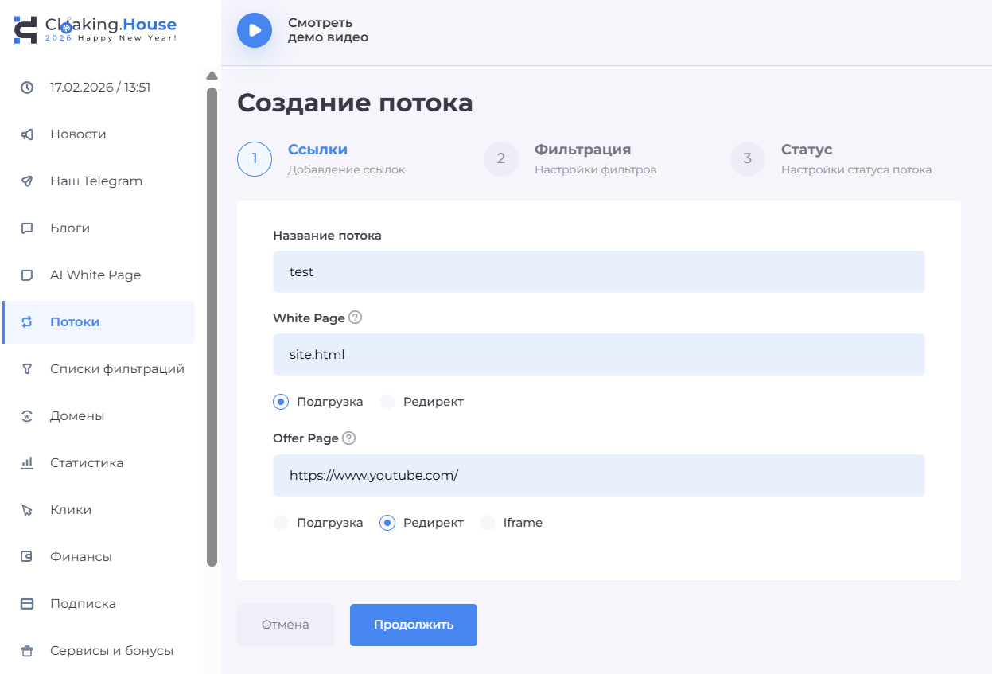The width and height of the screenshot is (992, 674).
Task: Switch to step 3 Статус
Action: click(x=747, y=159)
